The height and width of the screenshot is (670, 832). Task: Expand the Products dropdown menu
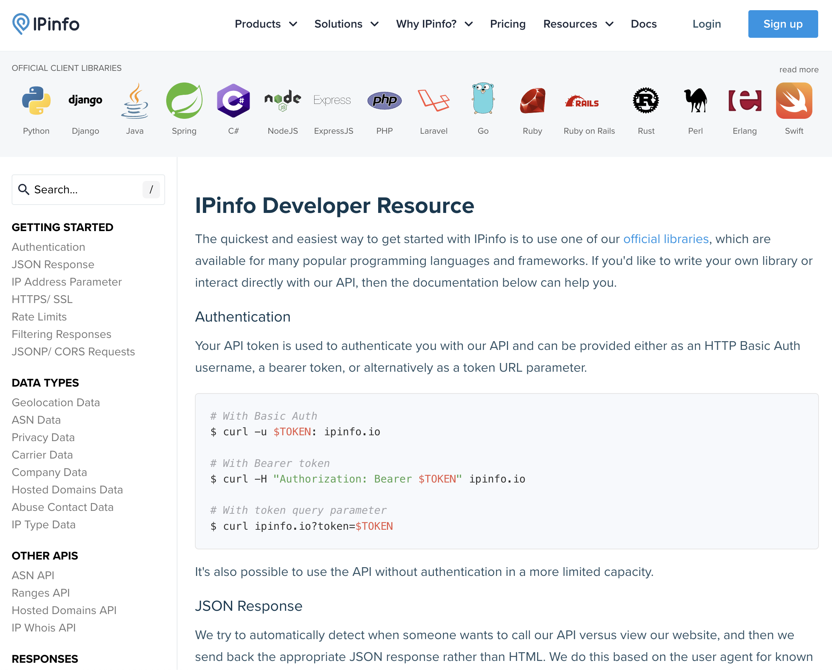266,24
